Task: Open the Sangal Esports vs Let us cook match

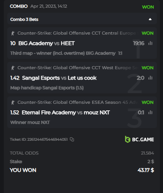Action: [x=59, y=78]
